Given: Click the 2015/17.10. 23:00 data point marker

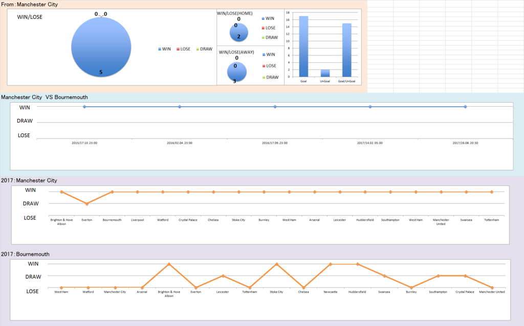Looking at the screenshot, I should (x=84, y=107).
